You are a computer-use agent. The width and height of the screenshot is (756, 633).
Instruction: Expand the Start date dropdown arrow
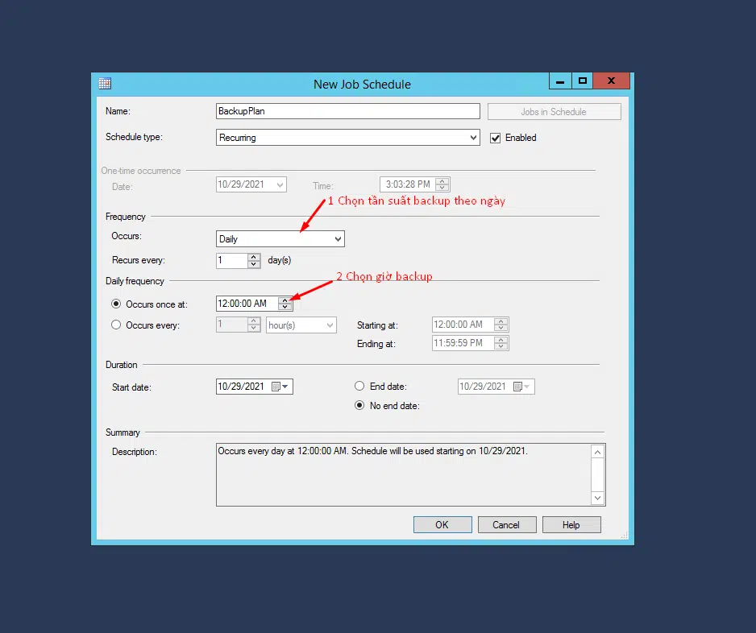point(285,387)
